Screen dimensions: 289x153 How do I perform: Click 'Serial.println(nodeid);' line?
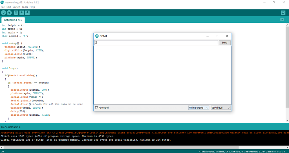(27, 101)
